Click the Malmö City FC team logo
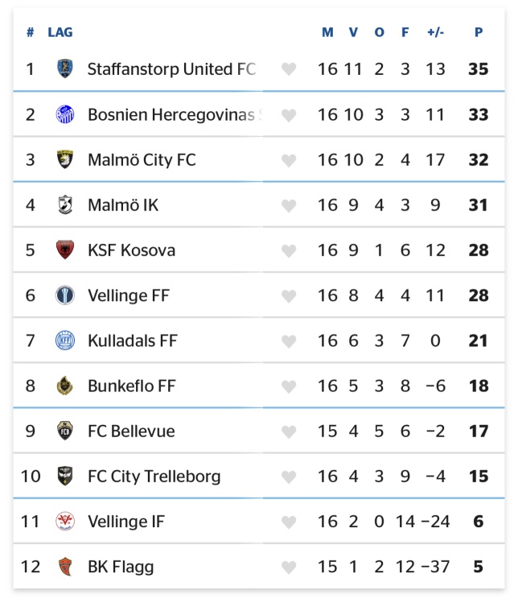 tap(65, 159)
